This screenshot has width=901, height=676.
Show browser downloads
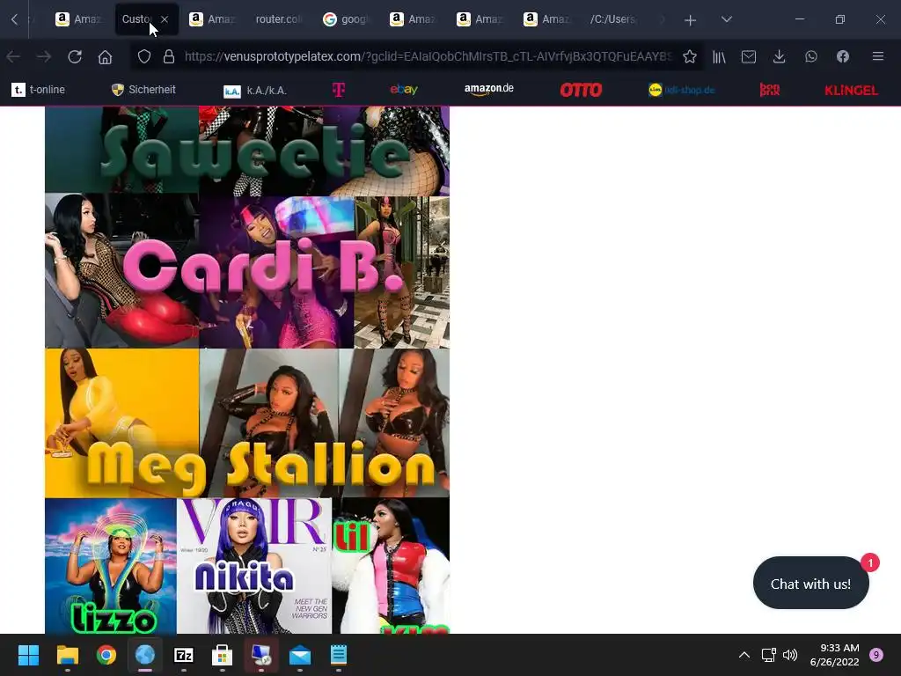[780, 56]
